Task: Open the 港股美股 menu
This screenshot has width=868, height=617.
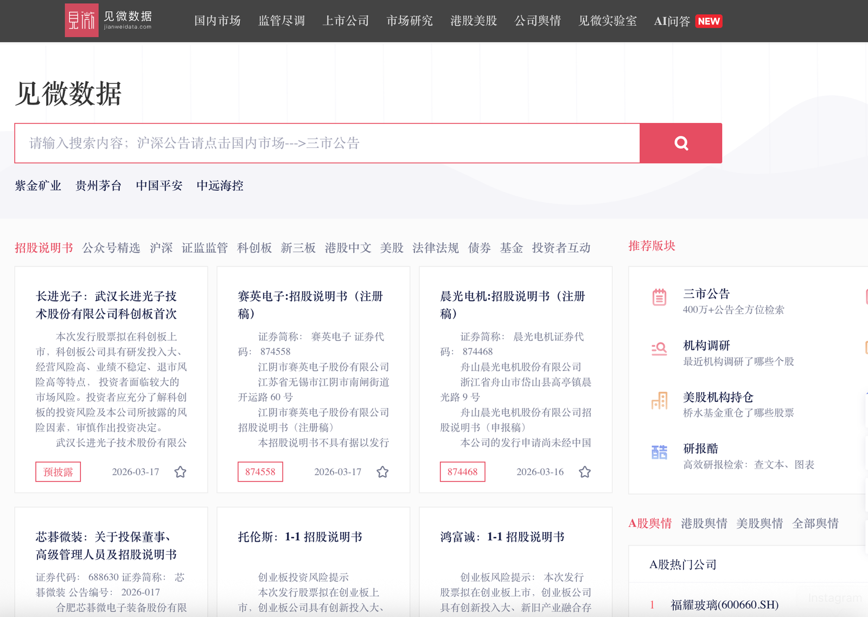Action: (x=474, y=21)
